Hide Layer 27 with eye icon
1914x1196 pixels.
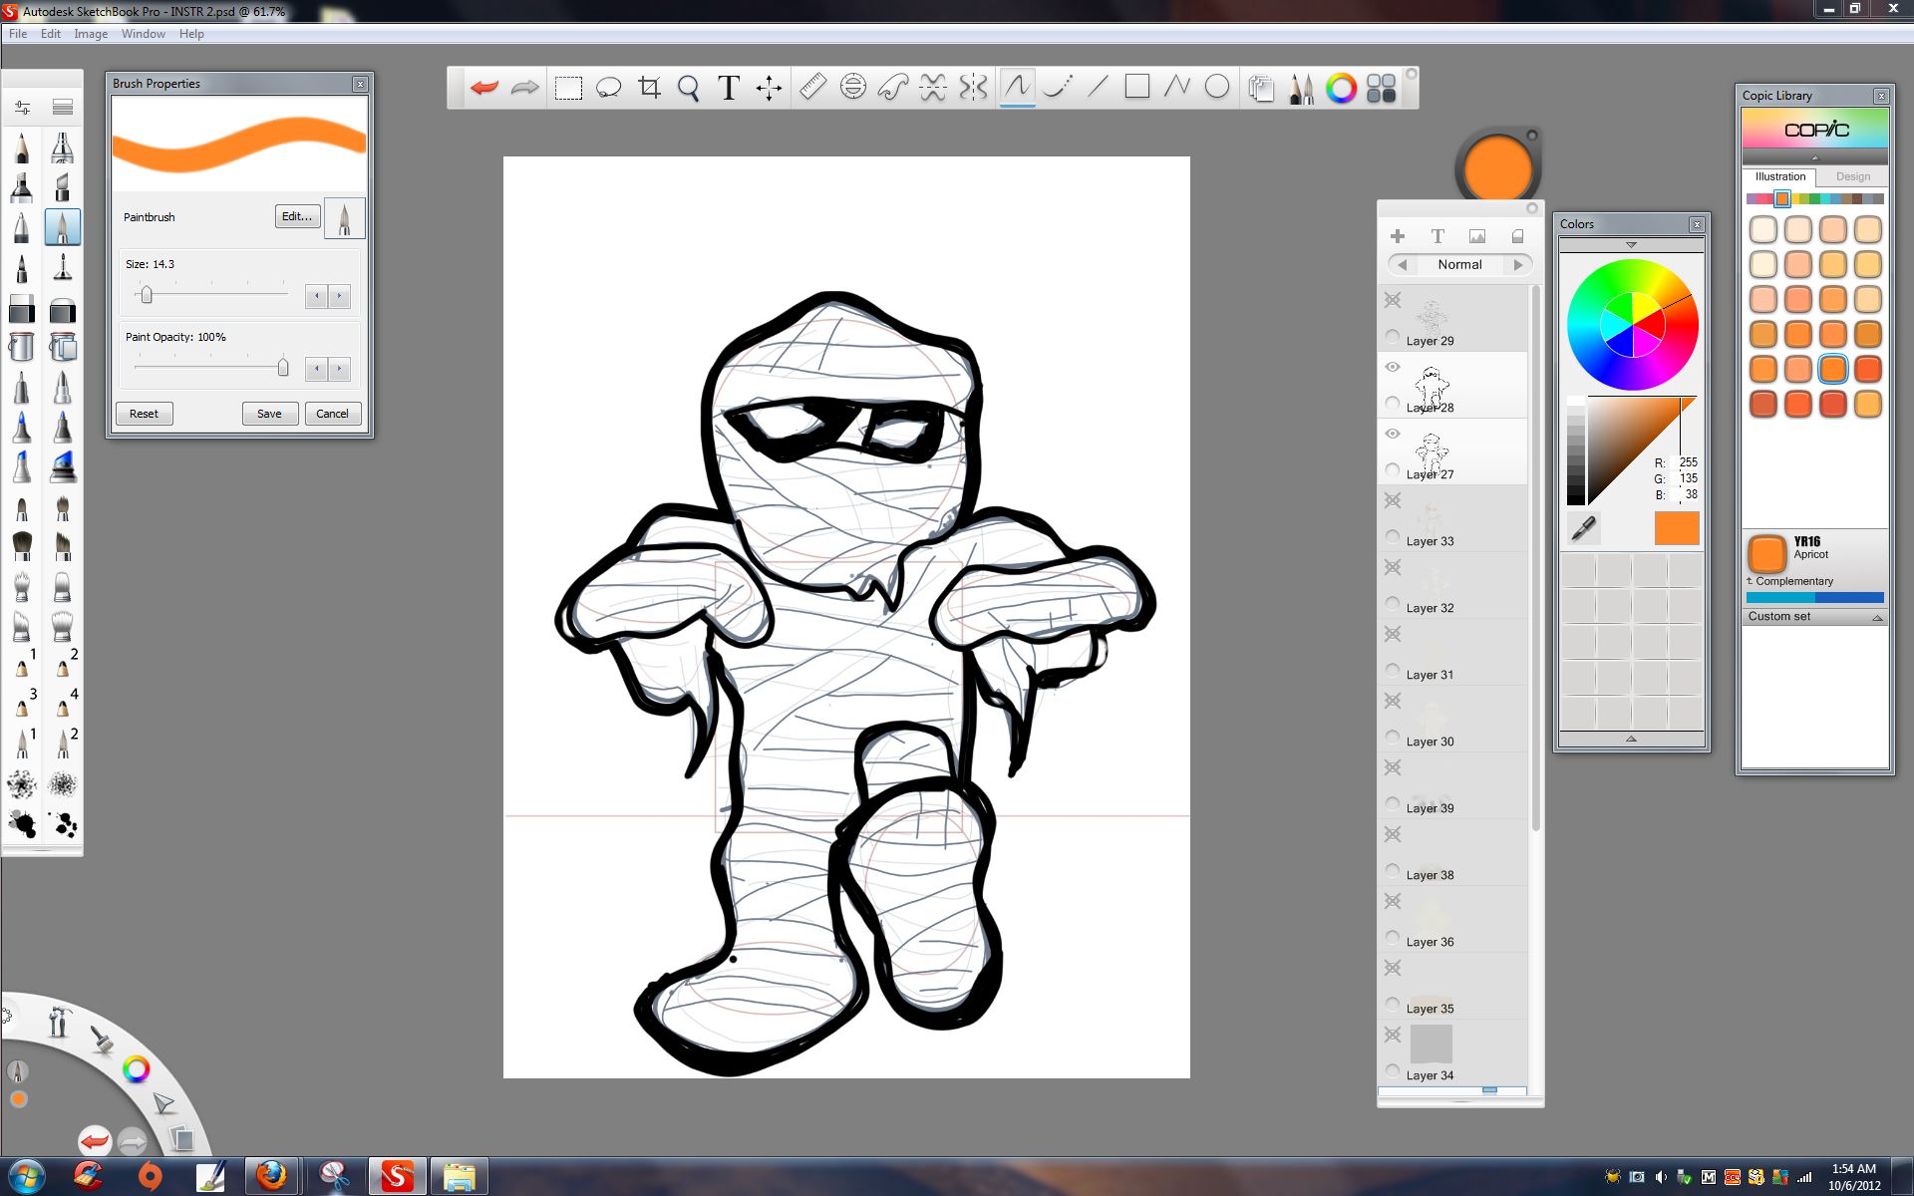1393,434
